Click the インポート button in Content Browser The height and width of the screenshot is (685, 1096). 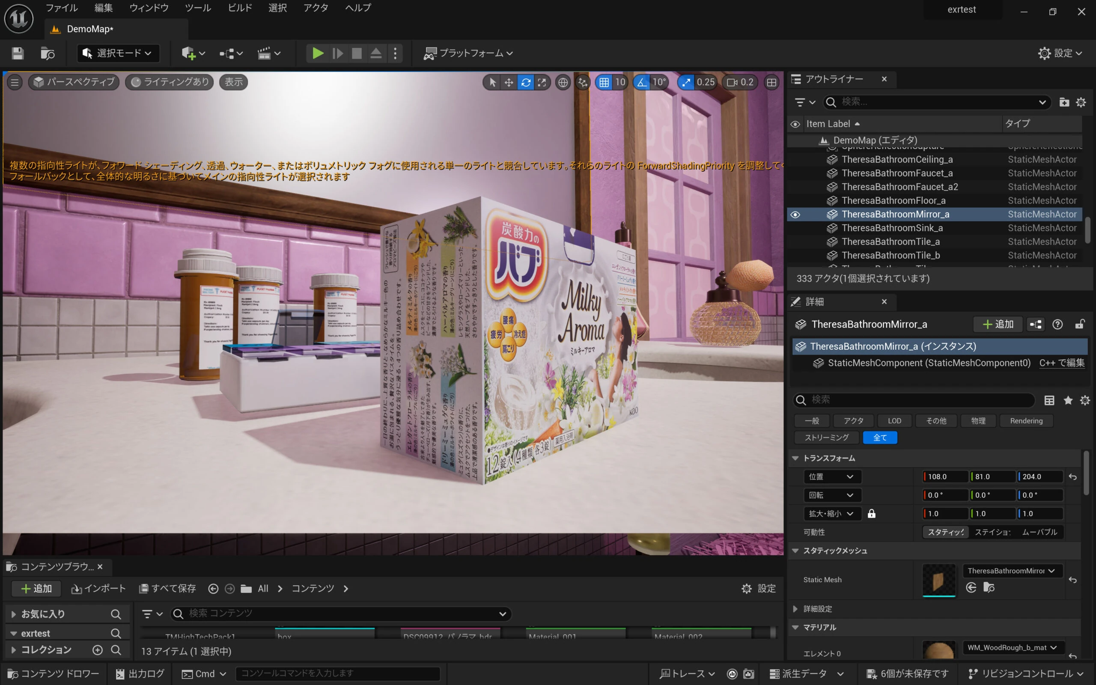pos(98,589)
